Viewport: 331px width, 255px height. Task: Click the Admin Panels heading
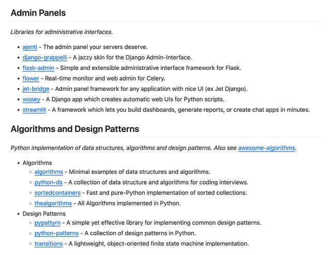click(38, 12)
